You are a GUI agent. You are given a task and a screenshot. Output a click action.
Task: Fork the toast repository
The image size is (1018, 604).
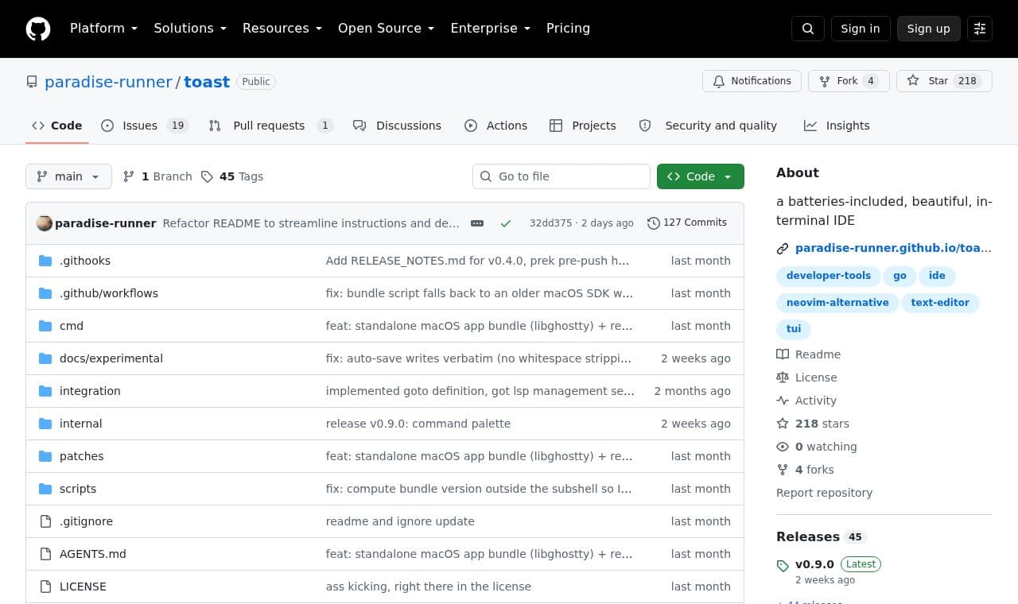pos(849,81)
